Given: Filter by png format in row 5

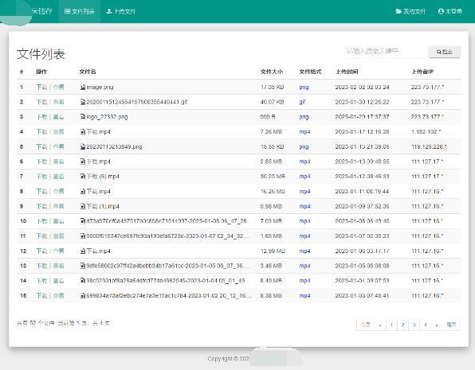Looking at the screenshot, I should [x=304, y=146].
